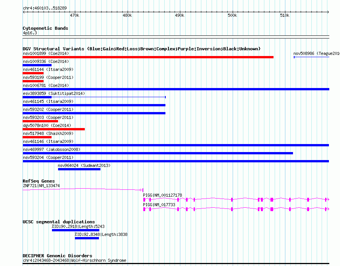Click the blue bar under nsv461145 (Itsara2009)

(94, 105)
